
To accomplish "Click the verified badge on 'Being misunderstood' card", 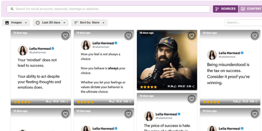I will coord(242,53).
